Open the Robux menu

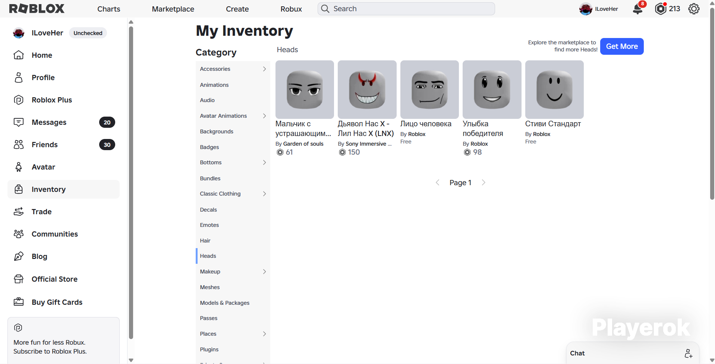click(291, 9)
